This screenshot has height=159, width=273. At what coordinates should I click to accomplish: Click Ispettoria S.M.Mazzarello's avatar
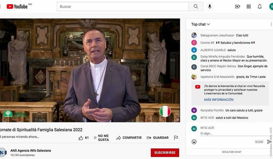click(194, 77)
